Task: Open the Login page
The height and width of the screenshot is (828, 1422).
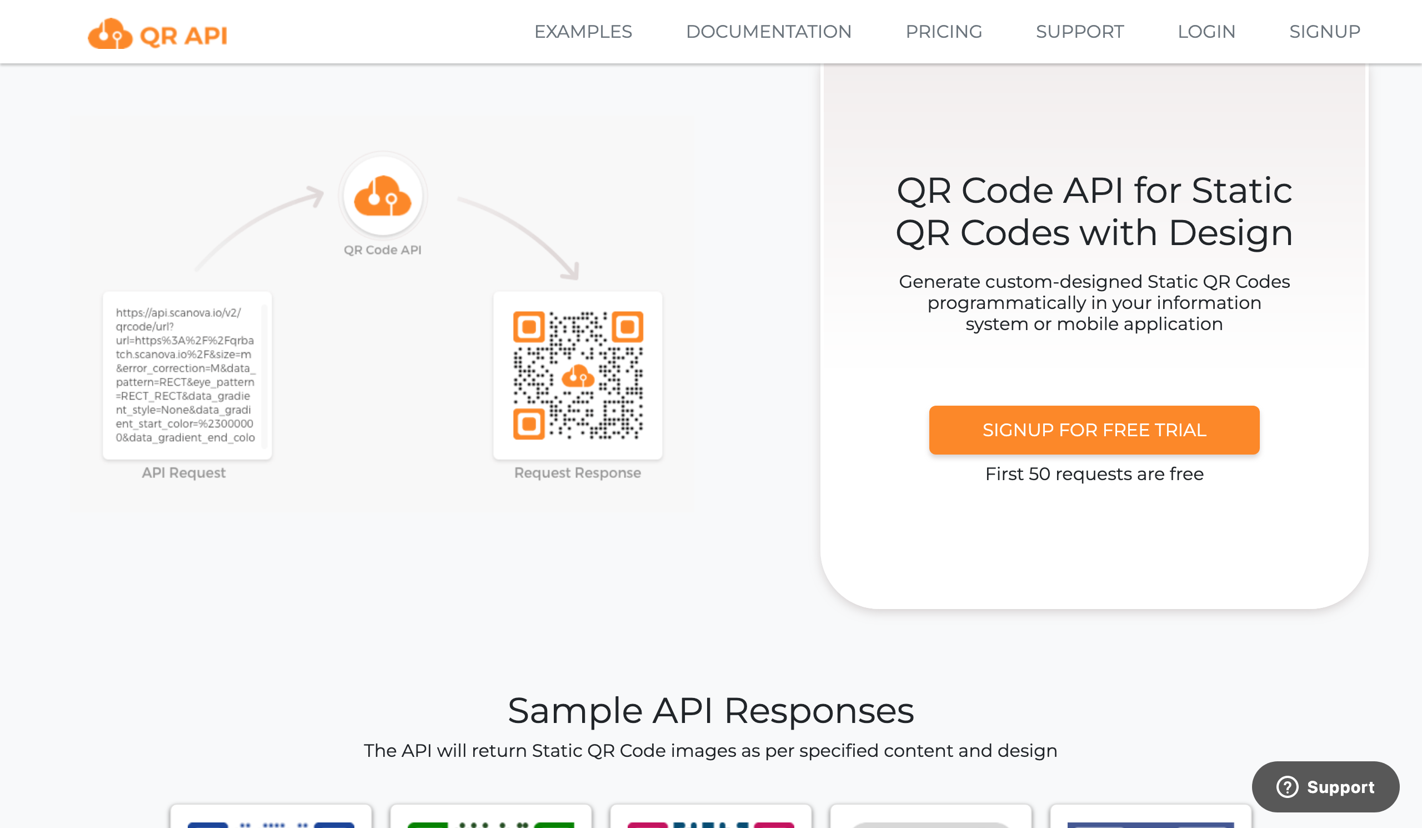Action: 1206,32
